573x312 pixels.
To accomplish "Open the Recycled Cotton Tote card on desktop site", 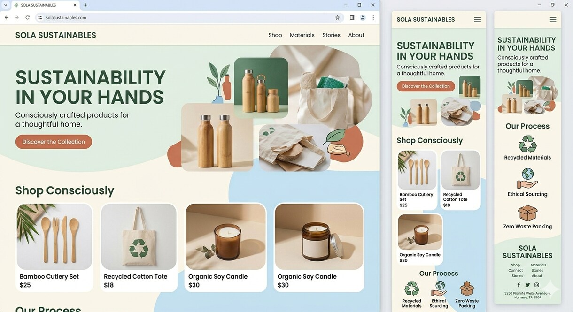I will click(x=139, y=247).
